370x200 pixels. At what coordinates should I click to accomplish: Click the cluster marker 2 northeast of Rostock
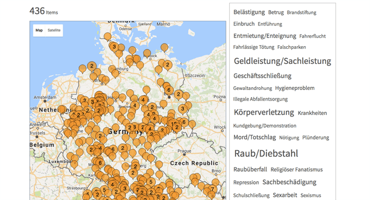point(167,64)
